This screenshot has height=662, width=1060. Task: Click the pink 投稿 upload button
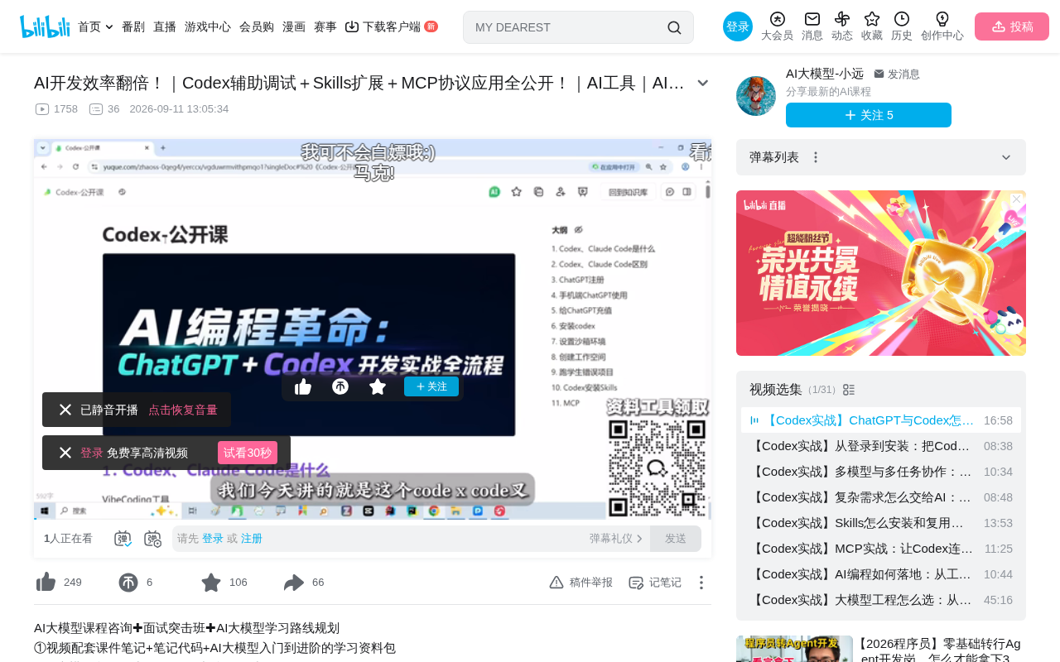pyautogui.click(x=1012, y=26)
